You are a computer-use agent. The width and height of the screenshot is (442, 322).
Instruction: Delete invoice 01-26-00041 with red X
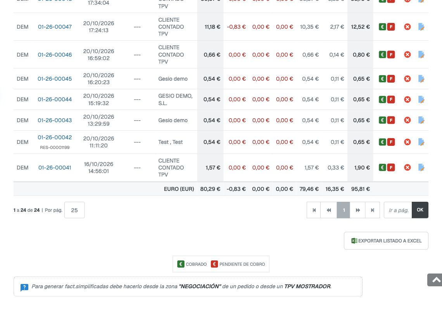(407, 168)
